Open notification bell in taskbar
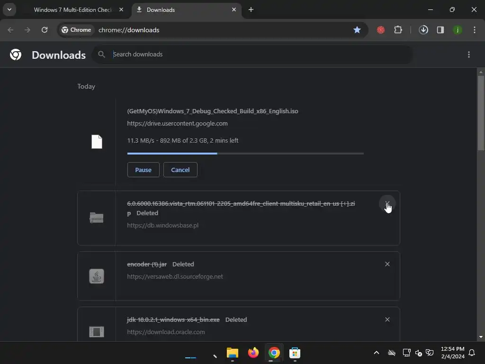Viewport: 485px width, 364px height. (x=472, y=353)
